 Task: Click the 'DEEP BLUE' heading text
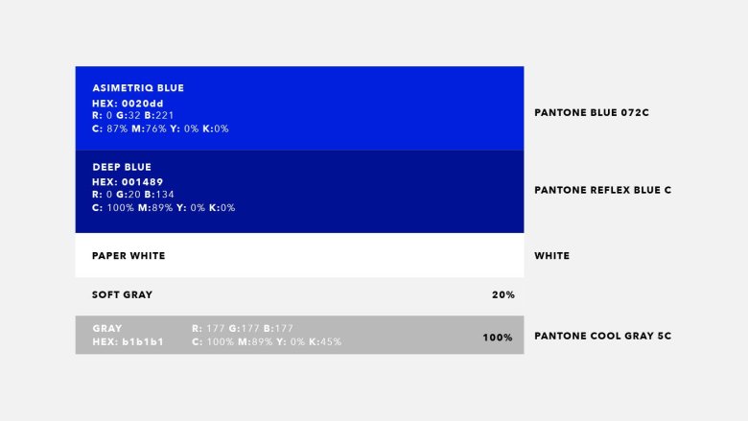click(122, 167)
